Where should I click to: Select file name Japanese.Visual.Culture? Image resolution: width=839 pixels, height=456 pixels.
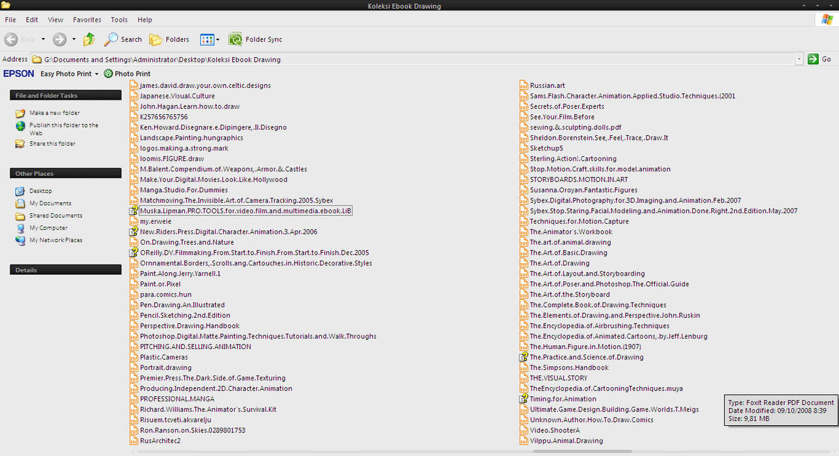pos(178,96)
